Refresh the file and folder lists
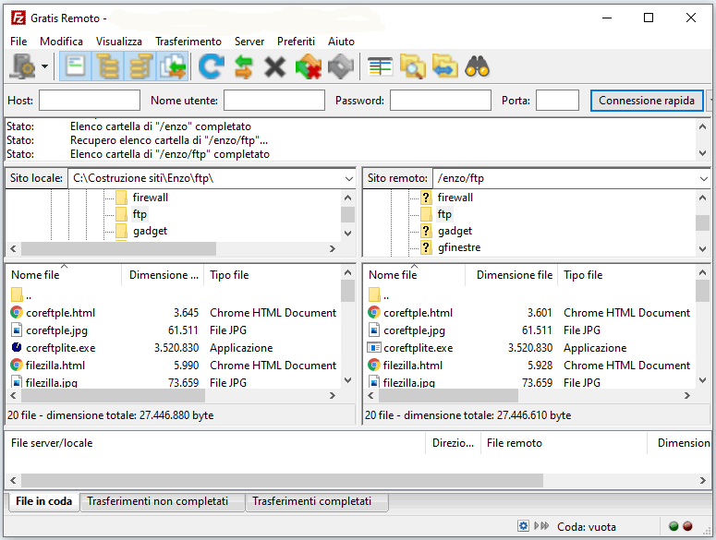This screenshot has width=716, height=540. [x=211, y=66]
